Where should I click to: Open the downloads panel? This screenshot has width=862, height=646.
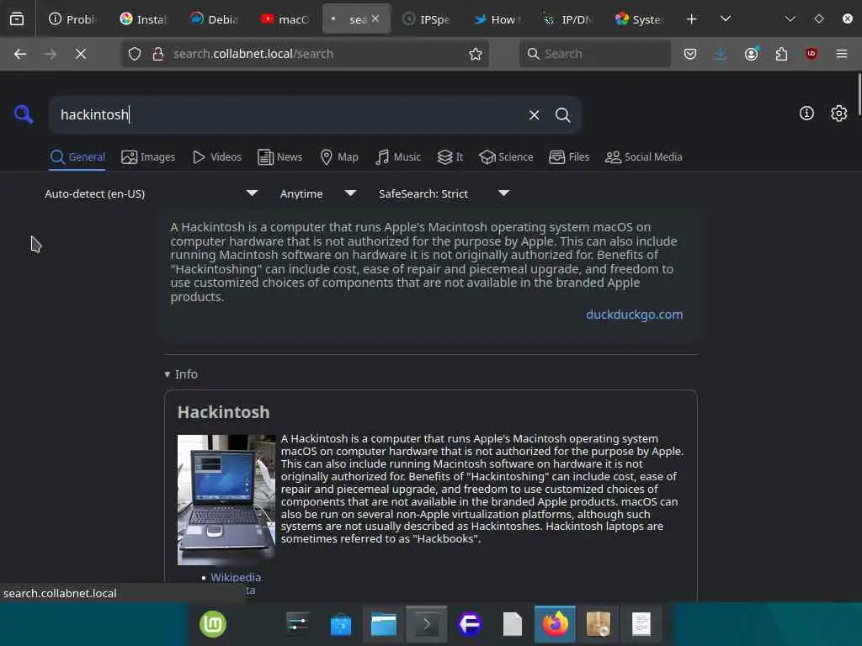click(x=721, y=54)
